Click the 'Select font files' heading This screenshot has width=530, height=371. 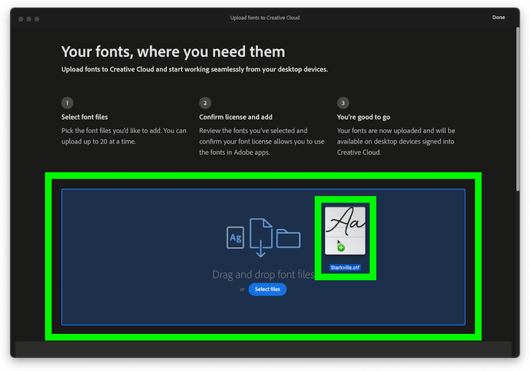click(x=85, y=117)
